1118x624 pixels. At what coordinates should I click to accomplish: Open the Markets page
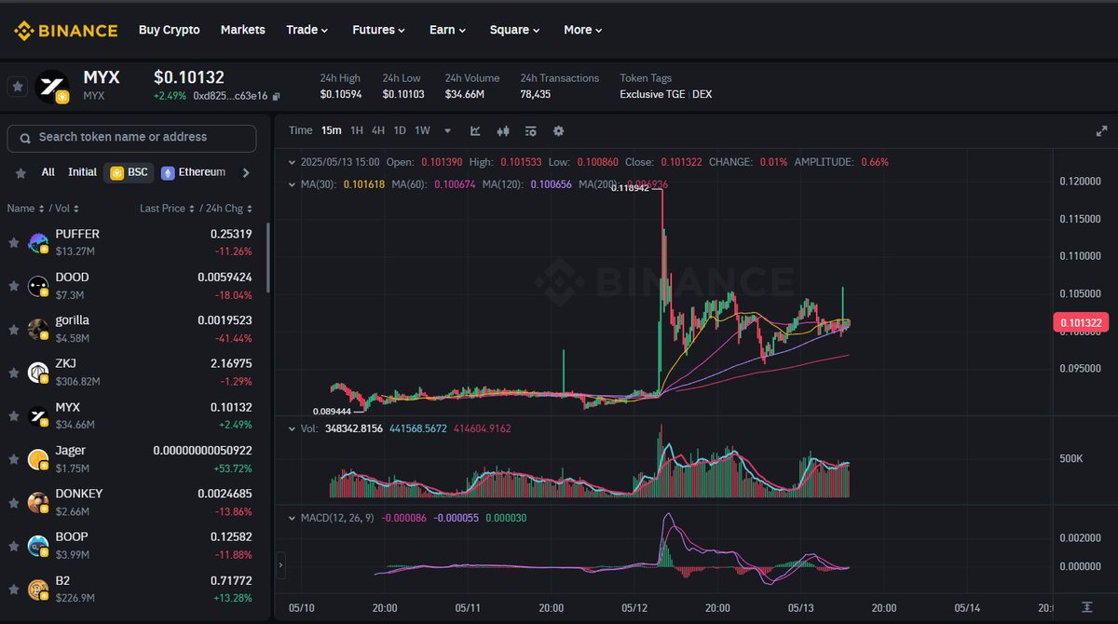tap(243, 30)
